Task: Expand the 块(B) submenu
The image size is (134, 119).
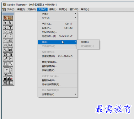Action: pyautogui.click(x=57, y=42)
